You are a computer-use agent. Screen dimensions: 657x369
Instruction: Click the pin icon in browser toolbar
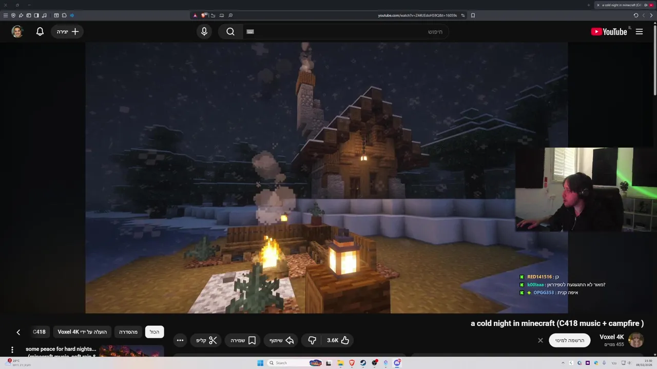coord(21,15)
